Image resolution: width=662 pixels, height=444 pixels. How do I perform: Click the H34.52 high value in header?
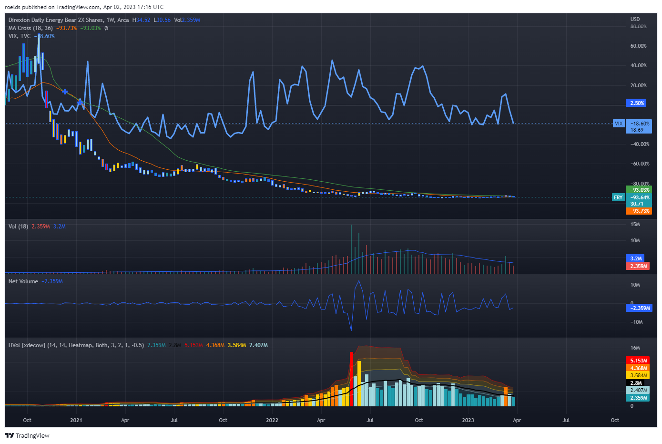tap(141, 20)
